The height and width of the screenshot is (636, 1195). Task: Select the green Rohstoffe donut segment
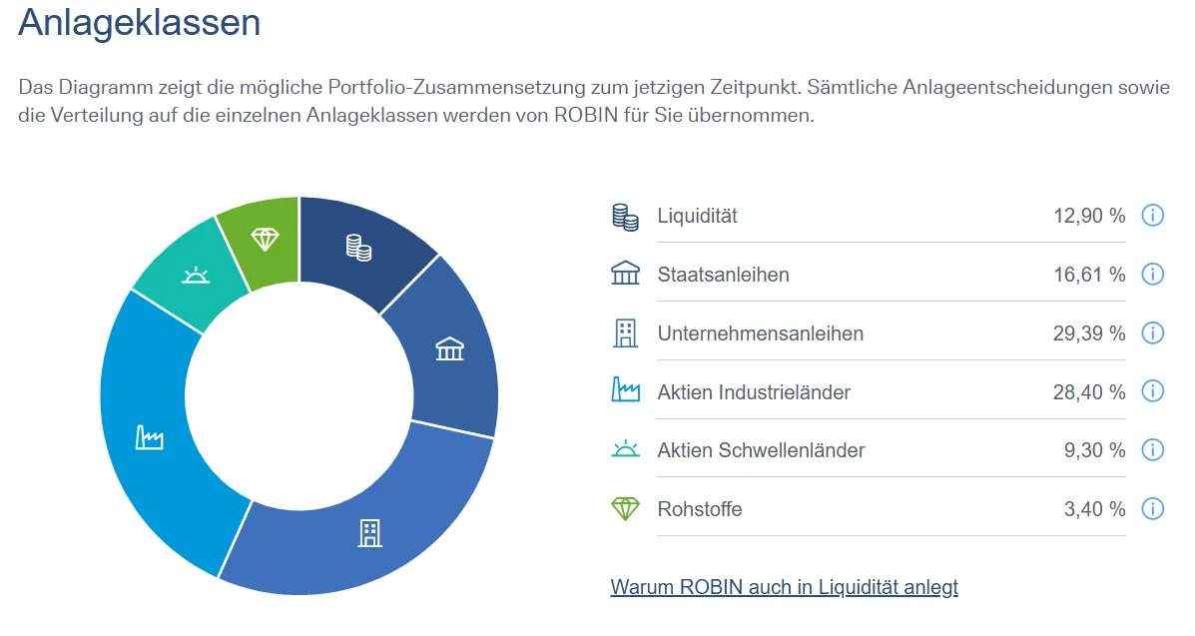[263, 241]
